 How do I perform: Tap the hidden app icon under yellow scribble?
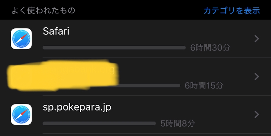21,77
